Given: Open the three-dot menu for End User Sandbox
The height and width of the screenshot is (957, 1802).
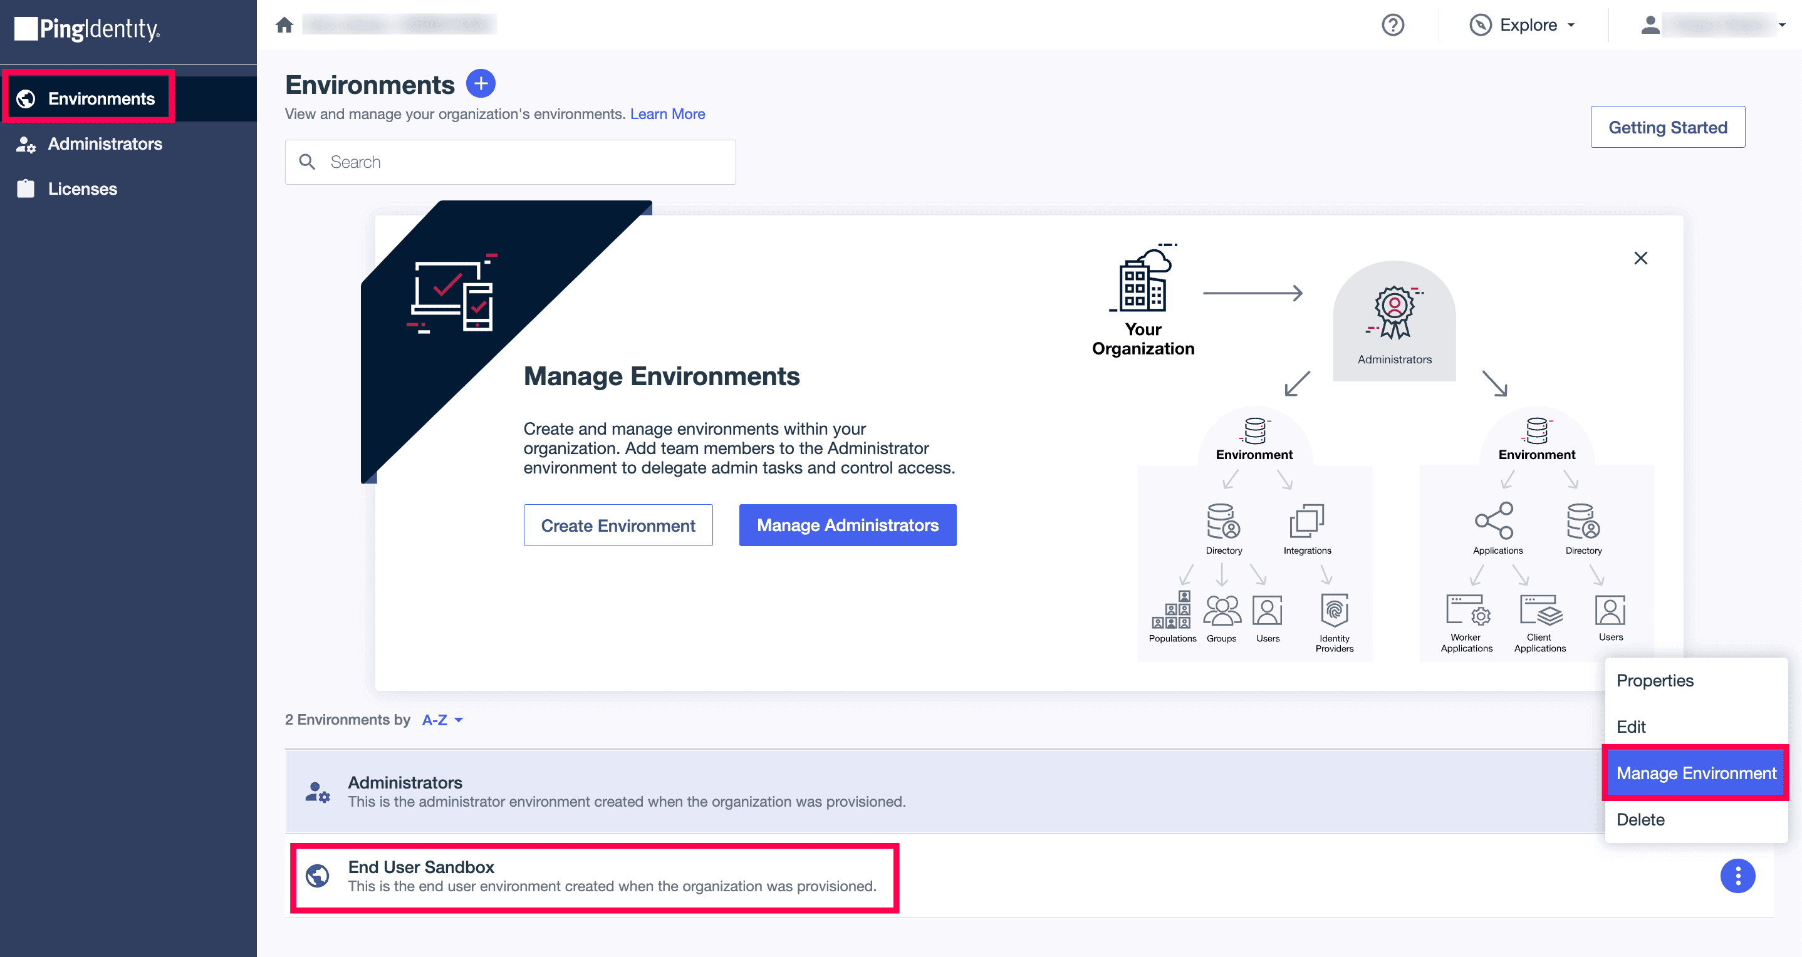Looking at the screenshot, I should tap(1737, 875).
